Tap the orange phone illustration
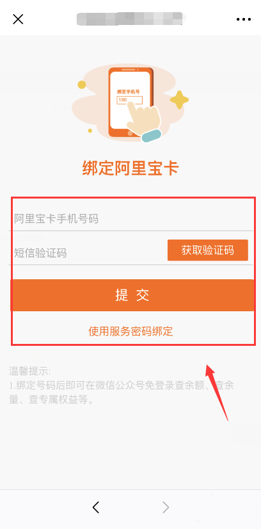The image size is (261, 529). coord(130,102)
